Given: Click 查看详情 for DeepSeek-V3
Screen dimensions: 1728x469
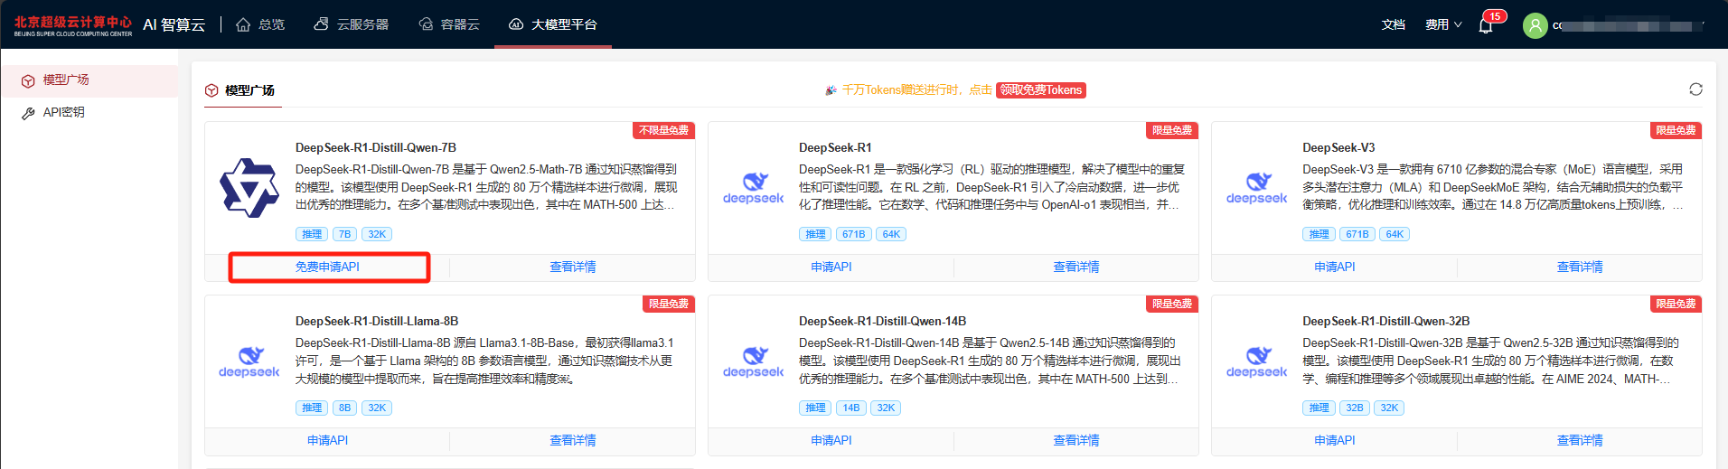Looking at the screenshot, I should (1580, 267).
